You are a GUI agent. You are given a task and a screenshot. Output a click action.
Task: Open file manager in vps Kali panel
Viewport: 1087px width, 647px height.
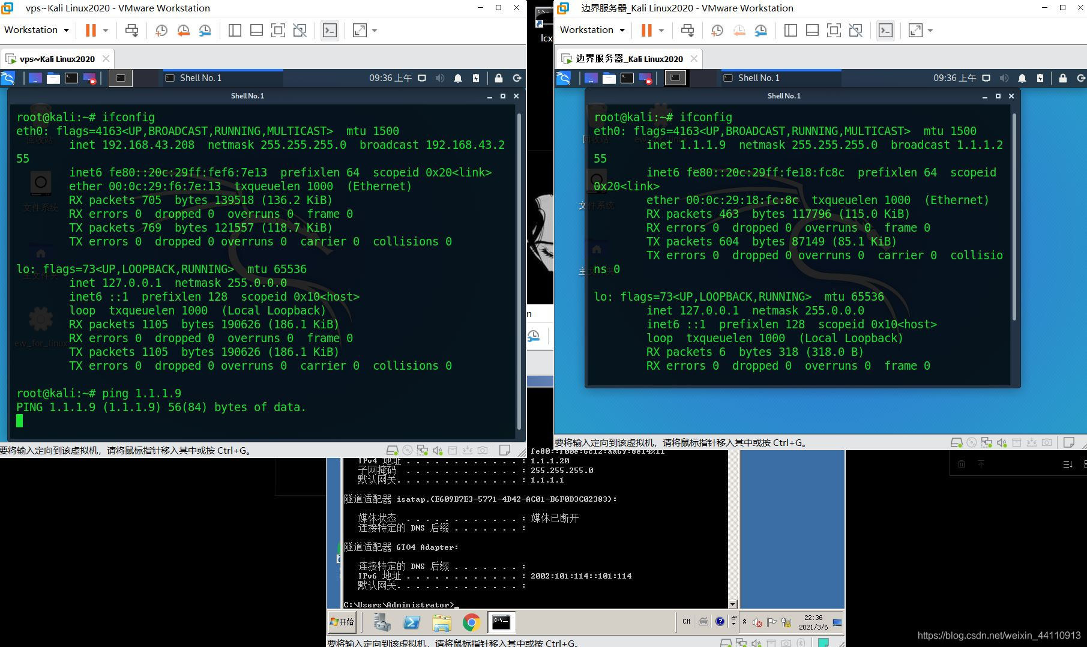coord(53,78)
